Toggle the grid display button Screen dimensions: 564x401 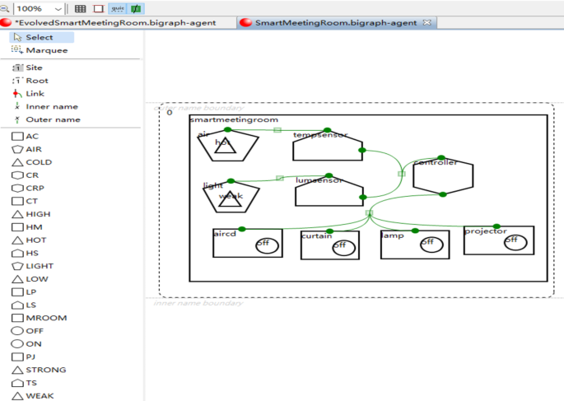coord(80,8)
